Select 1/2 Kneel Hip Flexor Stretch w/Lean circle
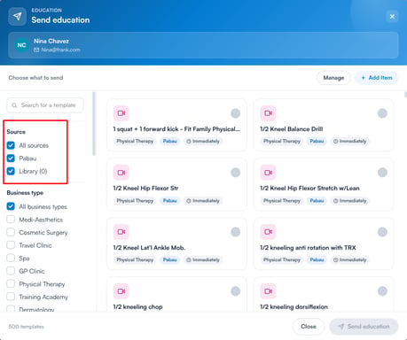407x340 pixels. [382, 173]
